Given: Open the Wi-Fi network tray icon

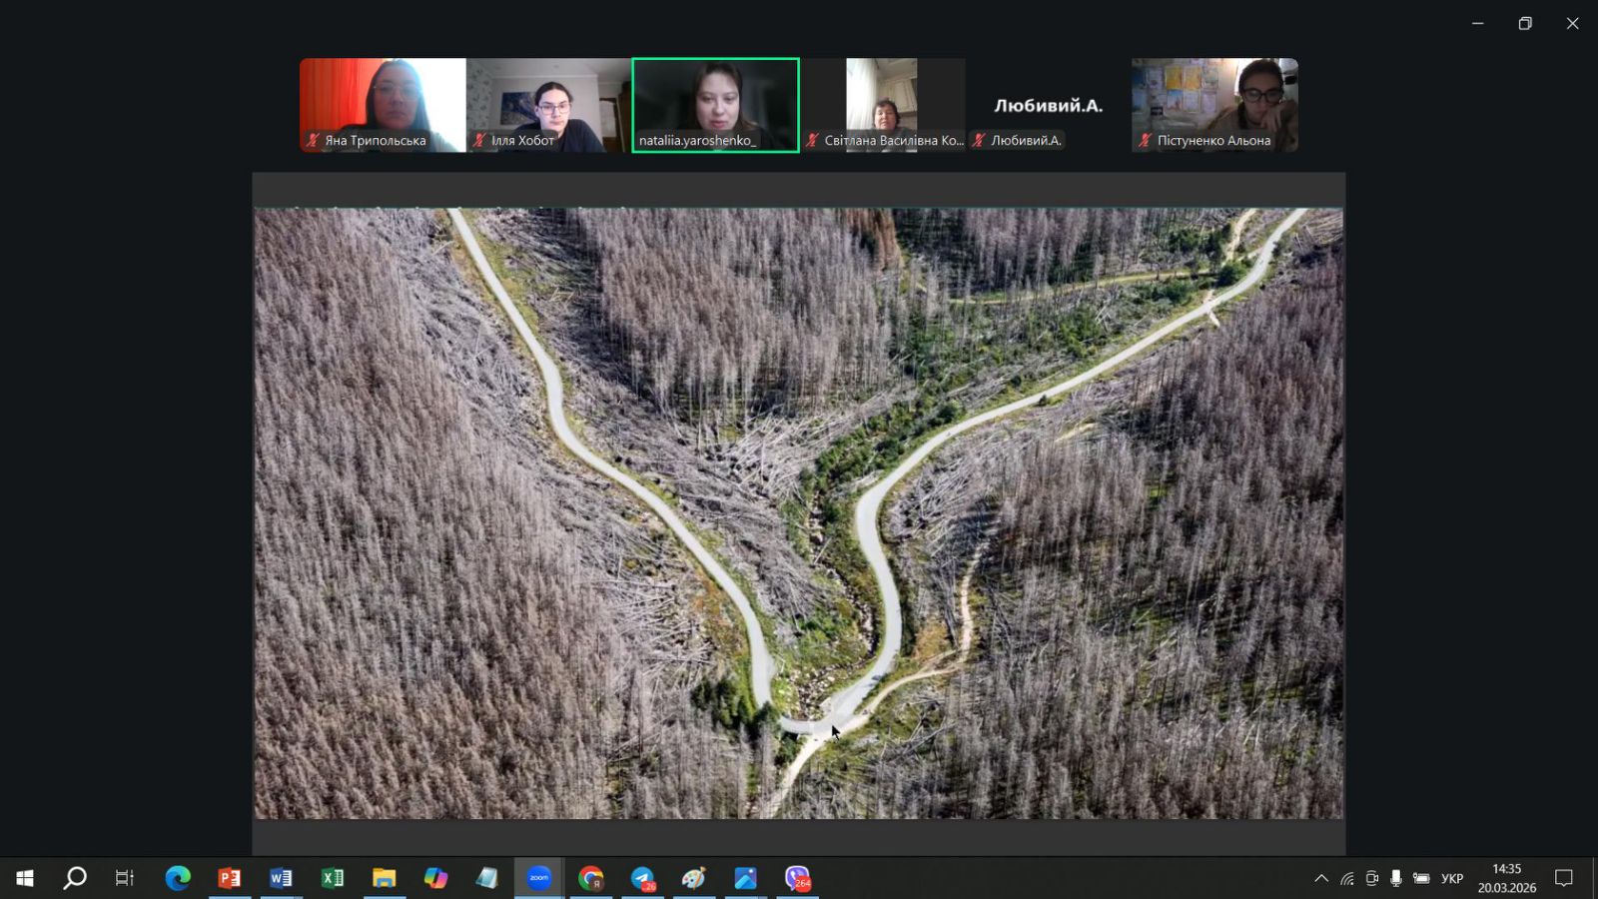Looking at the screenshot, I should click(x=1347, y=878).
